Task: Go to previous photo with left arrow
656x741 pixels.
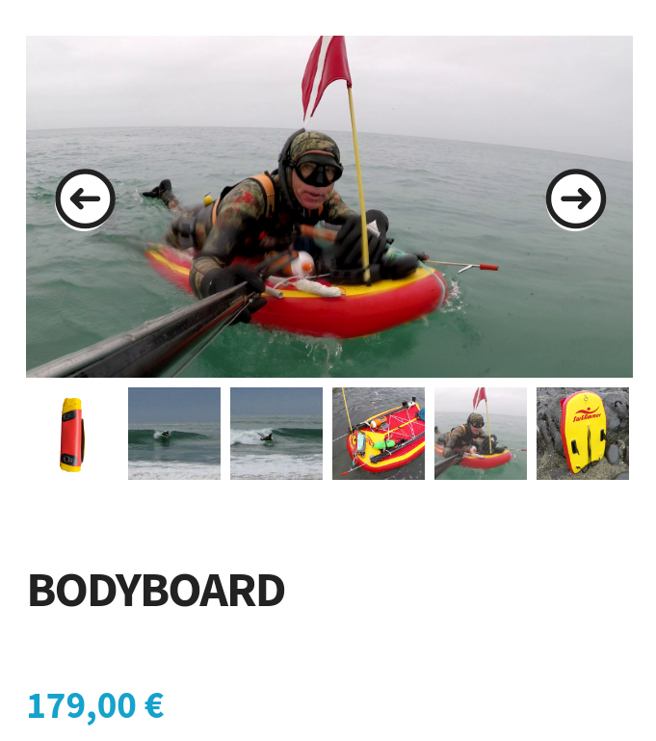Action: pos(86,198)
